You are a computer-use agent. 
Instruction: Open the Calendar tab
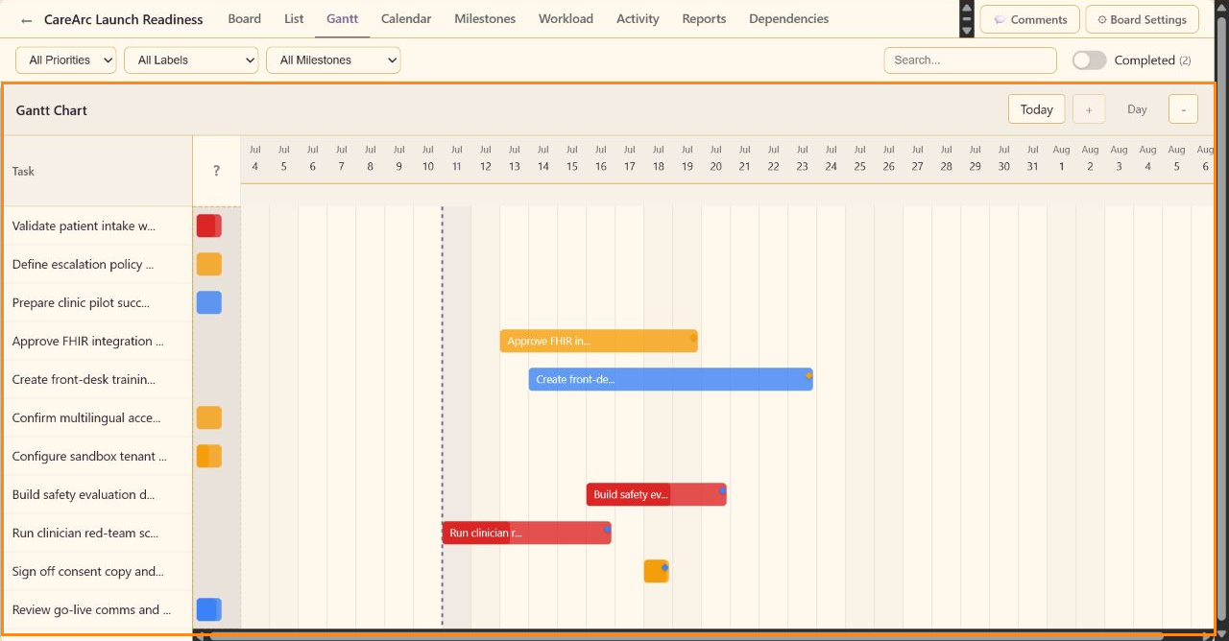pos(406,19)
